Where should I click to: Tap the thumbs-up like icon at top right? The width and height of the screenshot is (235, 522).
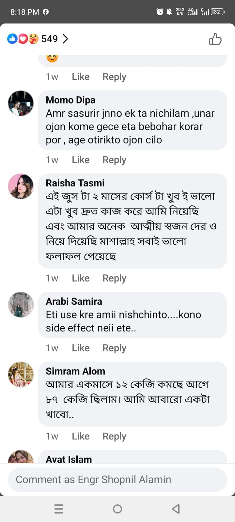[215, 39]
